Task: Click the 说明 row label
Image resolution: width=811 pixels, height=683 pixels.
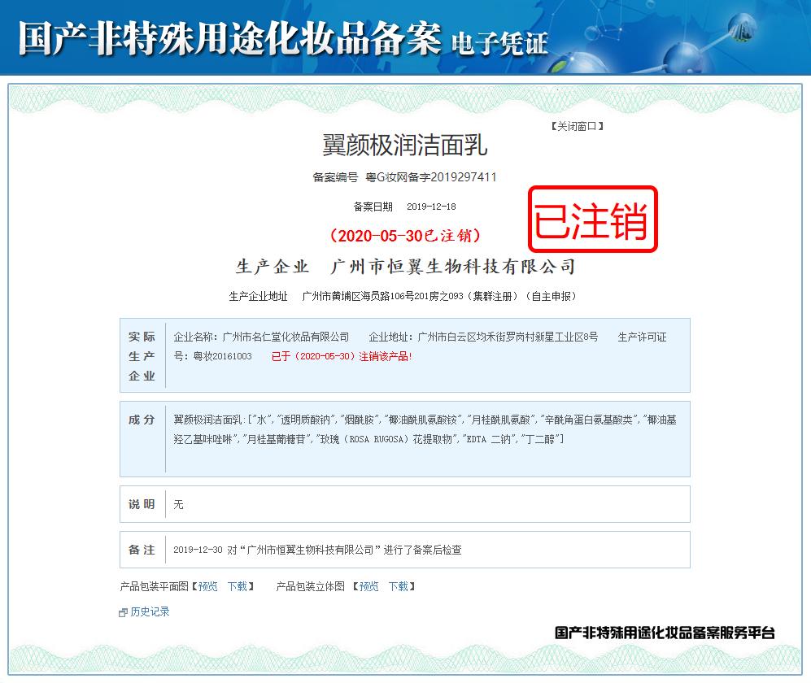Action: pyautogui.click(x=142, y=504)
